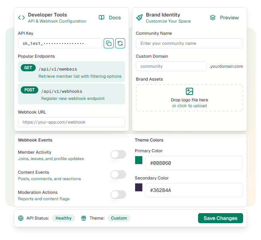Copy the API key to clipboard
261x240 pixels.
[x=109, y=43]
